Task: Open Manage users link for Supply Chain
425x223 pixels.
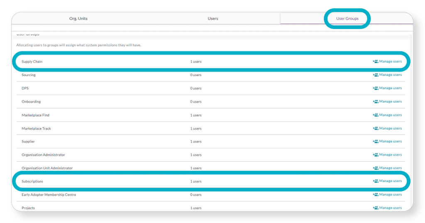Action: click(x=390, y=61)
